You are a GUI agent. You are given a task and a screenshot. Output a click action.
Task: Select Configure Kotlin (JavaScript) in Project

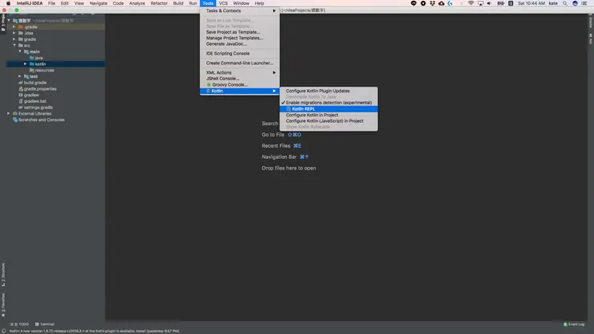(328, 121)
